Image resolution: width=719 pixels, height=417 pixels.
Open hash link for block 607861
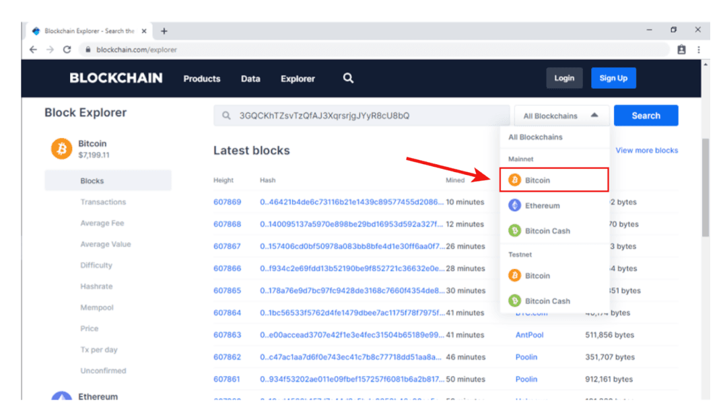coord(352,379)
